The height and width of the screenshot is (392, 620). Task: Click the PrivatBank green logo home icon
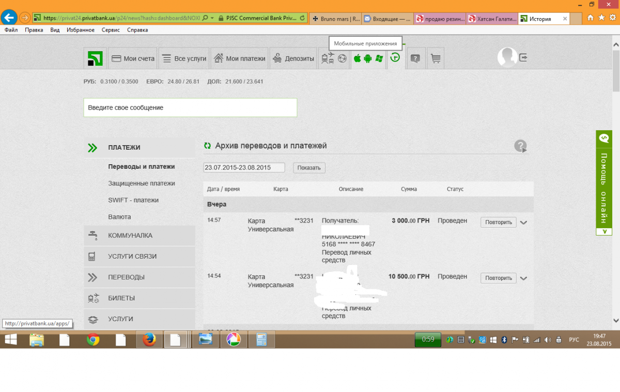click(94, 58)
